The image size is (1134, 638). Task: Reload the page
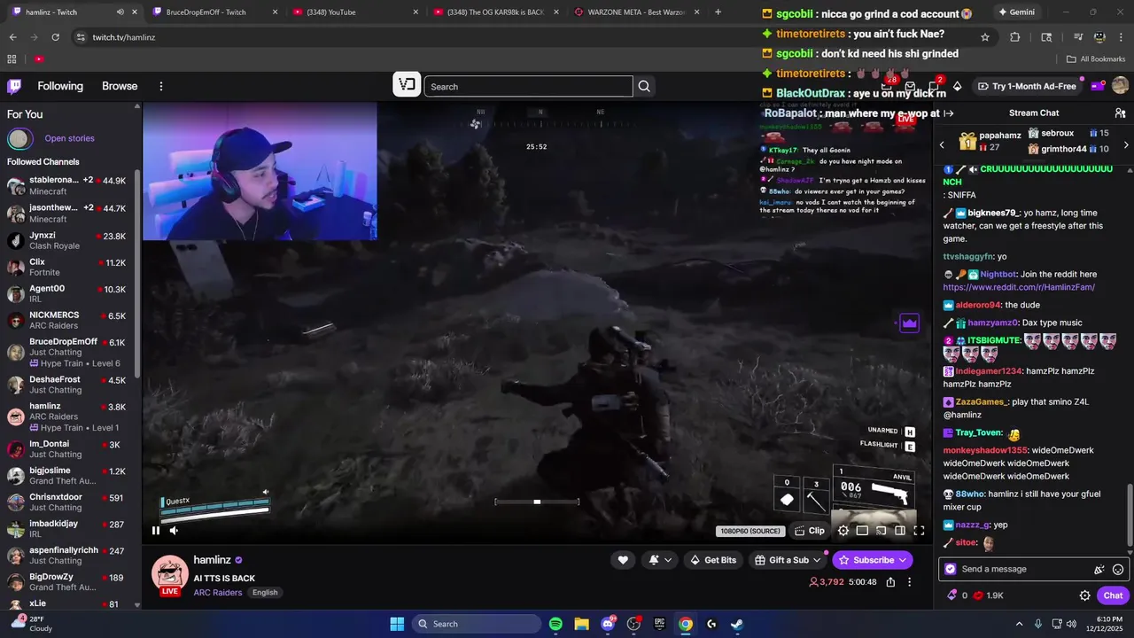[x=55, y=37]
